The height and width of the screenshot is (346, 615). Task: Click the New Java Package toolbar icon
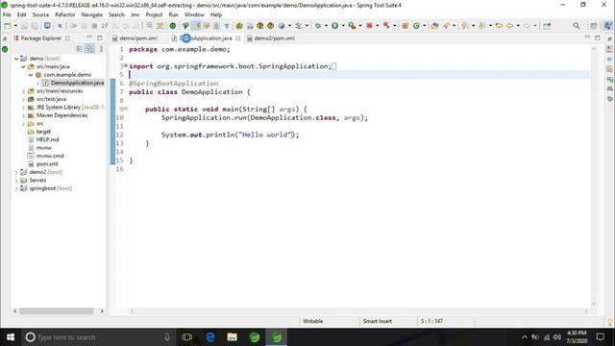(x=406, y=26)
